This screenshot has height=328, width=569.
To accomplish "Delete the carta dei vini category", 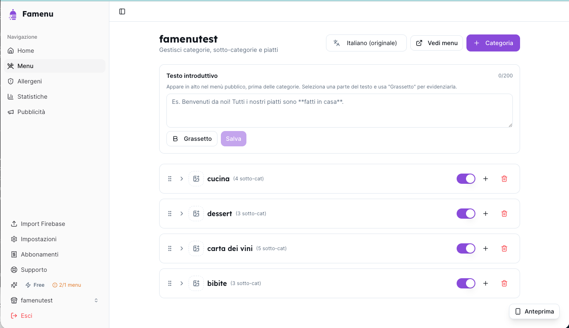I will pos(504,248).
